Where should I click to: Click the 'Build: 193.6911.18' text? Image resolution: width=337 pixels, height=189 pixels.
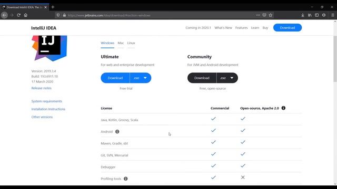click(x=44, y=76)
